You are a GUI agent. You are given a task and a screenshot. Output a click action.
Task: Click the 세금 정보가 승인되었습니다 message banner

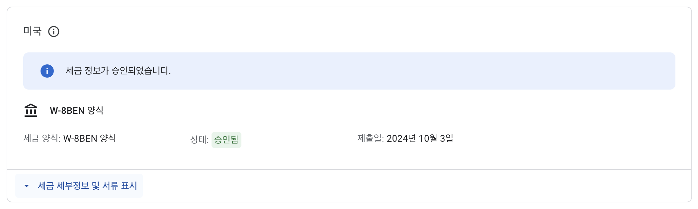[x=118, y=70]
